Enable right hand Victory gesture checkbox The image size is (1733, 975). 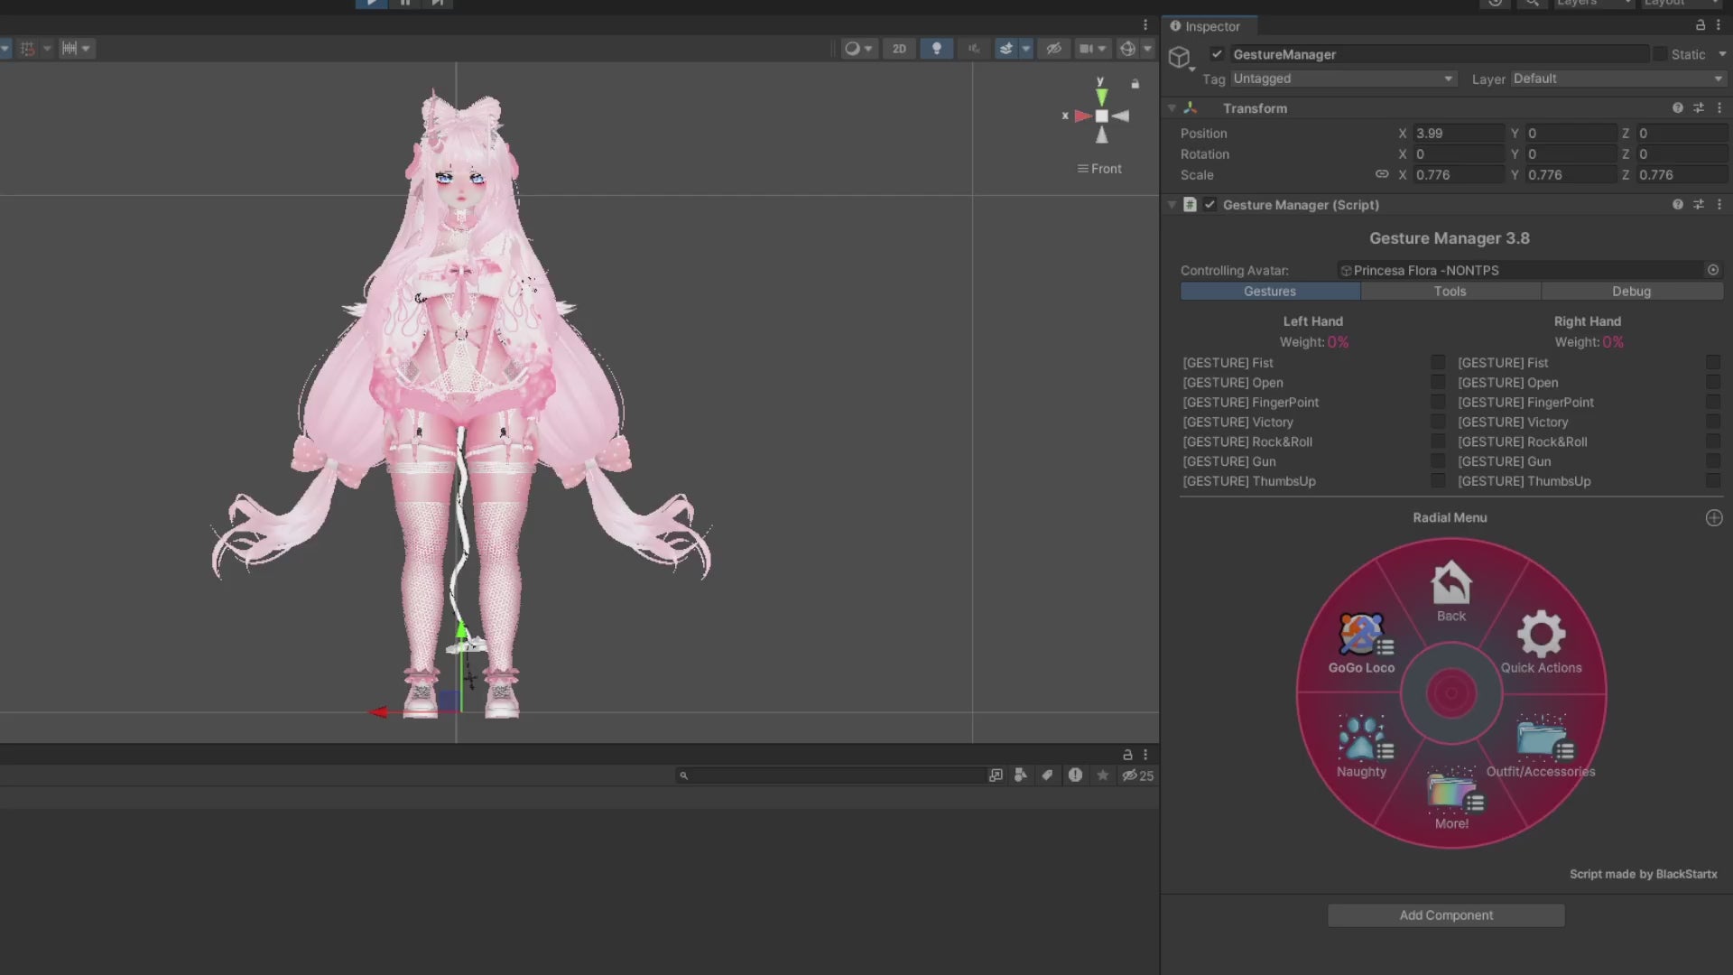(1712, 422)
